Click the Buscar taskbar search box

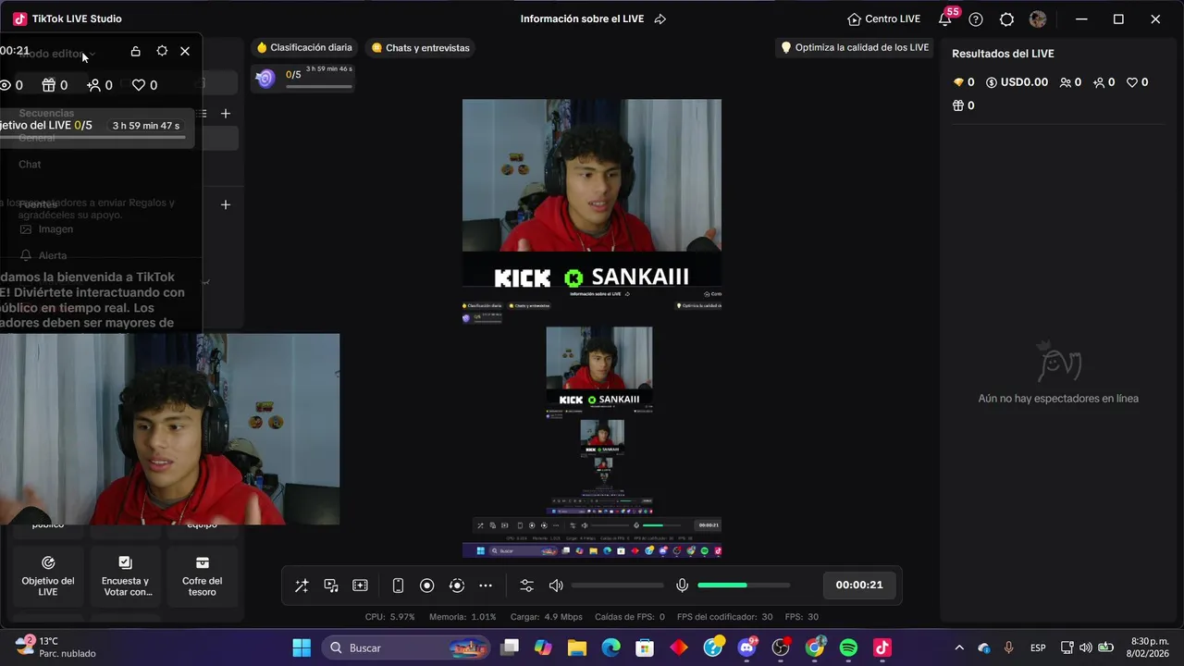click(407, 647)
